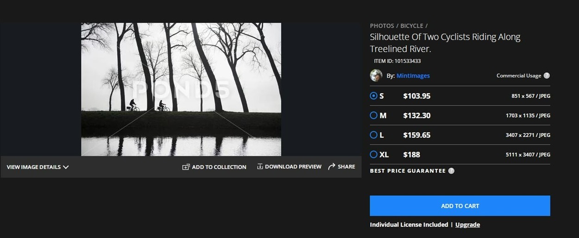The image size is (579, 238).
Task: Click the View Image Details chevron
Action: coord(66,167)
